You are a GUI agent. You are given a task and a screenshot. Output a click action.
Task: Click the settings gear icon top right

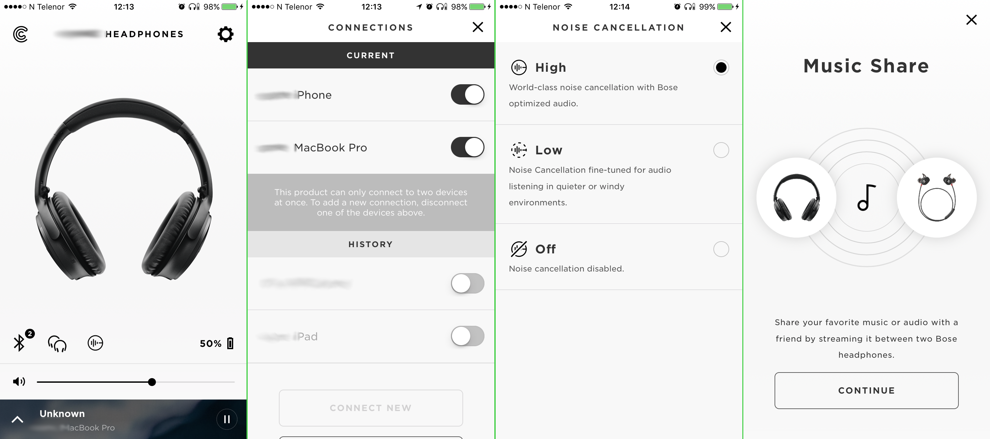[x=225, y=34]
